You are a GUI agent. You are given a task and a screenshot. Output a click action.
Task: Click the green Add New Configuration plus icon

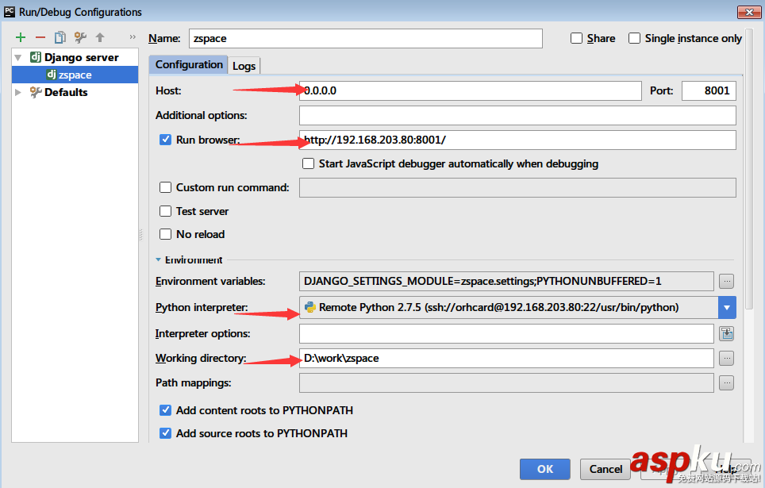21,37
